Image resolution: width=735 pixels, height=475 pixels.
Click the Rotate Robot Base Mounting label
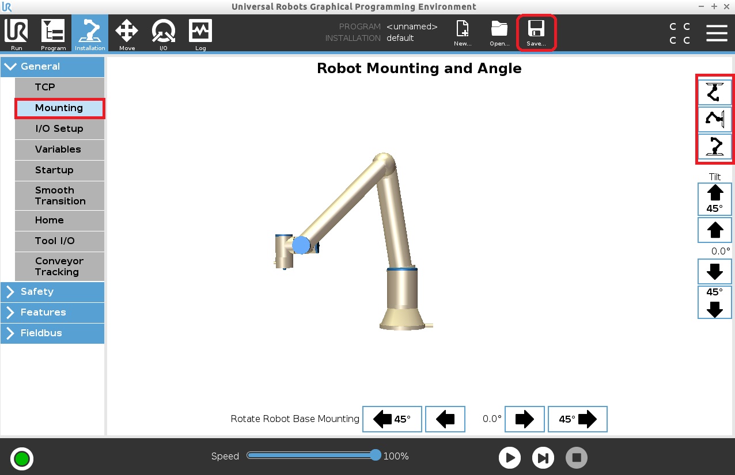(295, 419)
